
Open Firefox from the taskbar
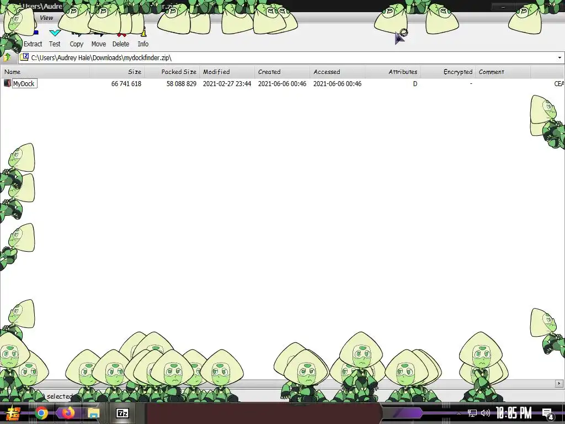tap(67, 413)
